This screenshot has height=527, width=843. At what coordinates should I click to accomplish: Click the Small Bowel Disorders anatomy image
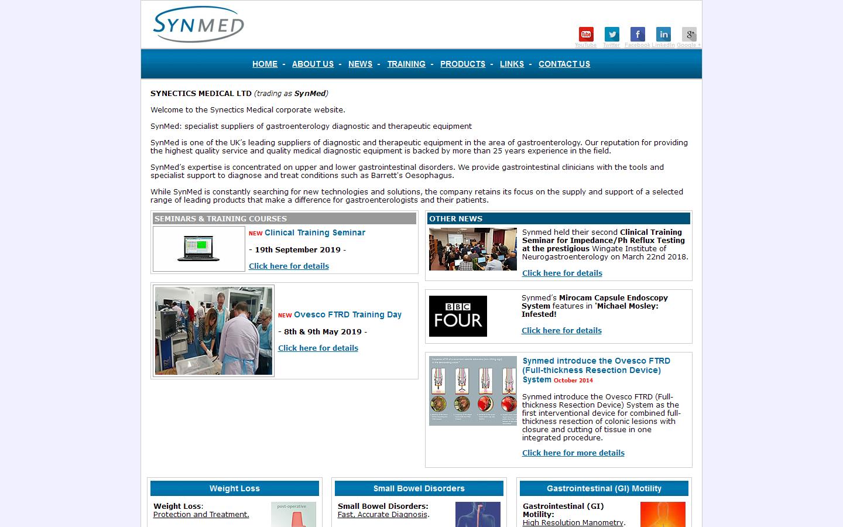(478, 514)
